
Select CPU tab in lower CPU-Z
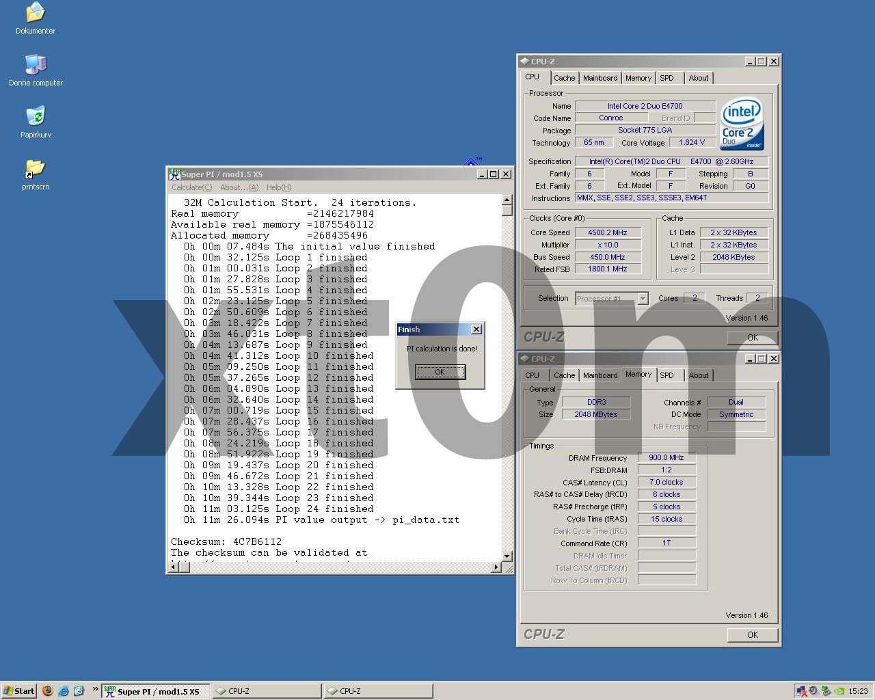click(533, 375)
